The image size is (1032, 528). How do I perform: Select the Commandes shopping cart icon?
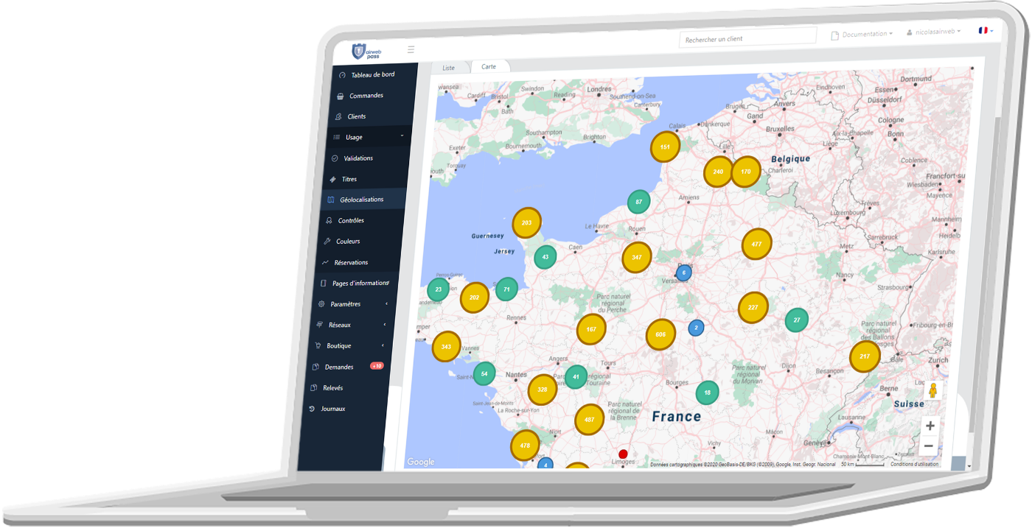[x=340, y=95]
